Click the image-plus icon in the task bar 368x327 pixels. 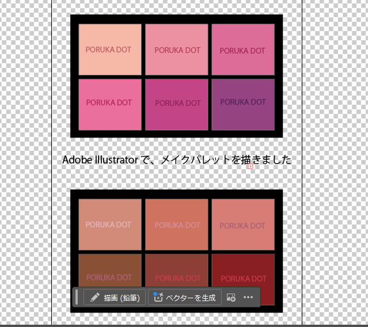pyautogui.click(x=232, y=298)
